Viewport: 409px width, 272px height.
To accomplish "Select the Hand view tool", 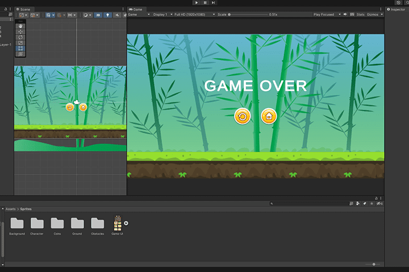I will 20,26.
